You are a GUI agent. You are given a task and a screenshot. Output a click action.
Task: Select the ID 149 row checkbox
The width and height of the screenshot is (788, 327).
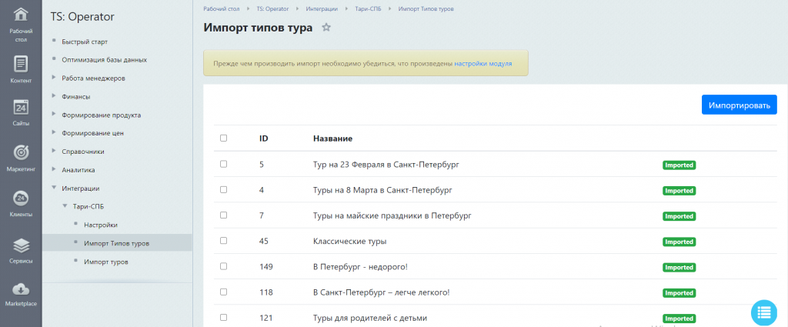click(224, 266)
